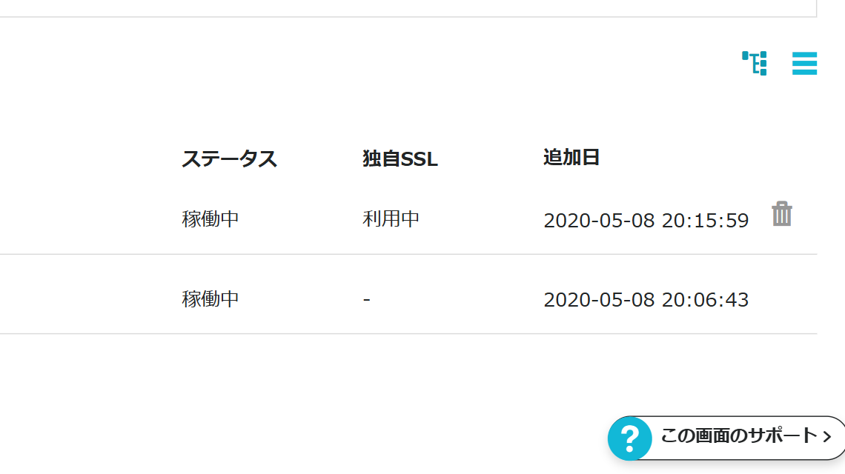Open the この画面のサポート support button
Screen dimensions: 845x474
click(738, 436)
